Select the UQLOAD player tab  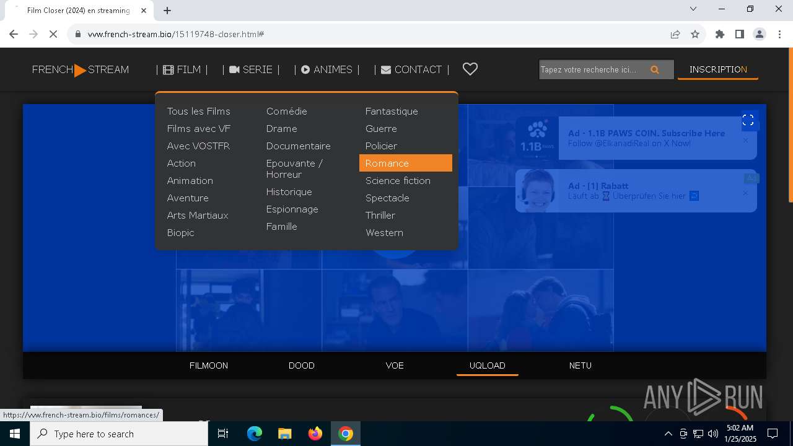click(488, 365)
